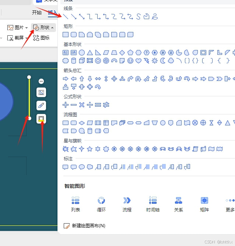Insert the left block arrow
Screen dimensions: 235x246
pos(74,79)
